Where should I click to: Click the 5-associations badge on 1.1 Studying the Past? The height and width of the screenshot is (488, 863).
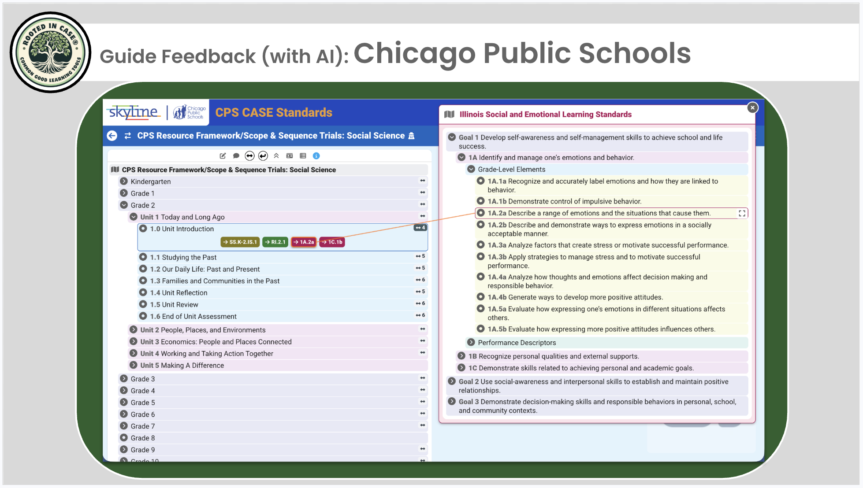[420, 256]
